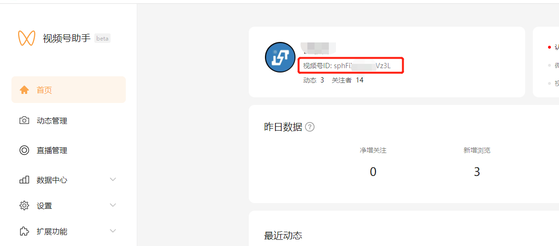Expand the 数据中心 chevron
Screen dimensions: 559x246
pyautogui.click(x=113, y=179)
